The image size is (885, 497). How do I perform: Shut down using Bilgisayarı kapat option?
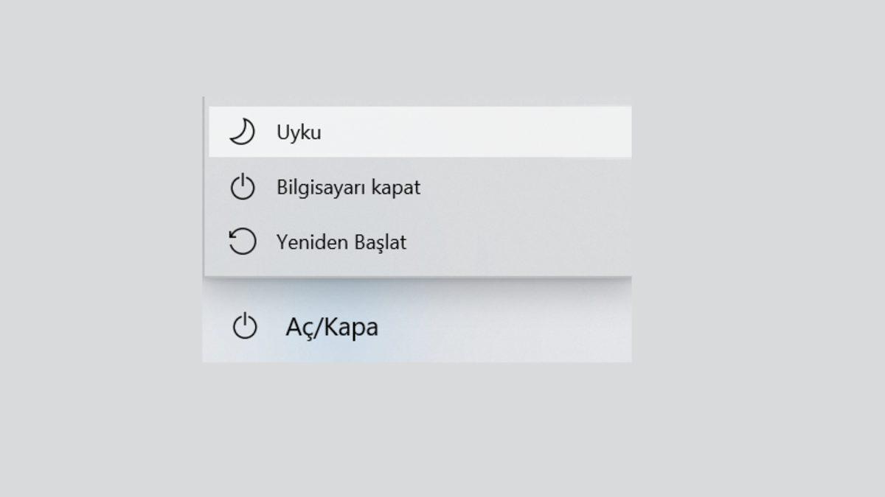coord(348,187)
